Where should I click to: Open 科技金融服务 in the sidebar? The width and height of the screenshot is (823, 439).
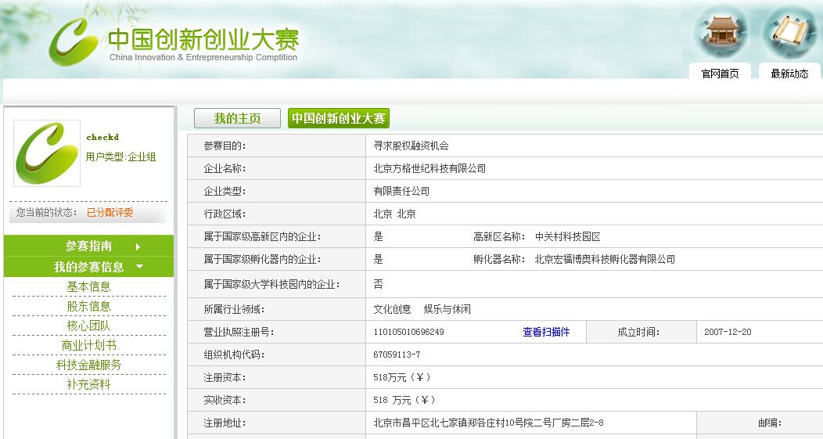click(88, 365)
